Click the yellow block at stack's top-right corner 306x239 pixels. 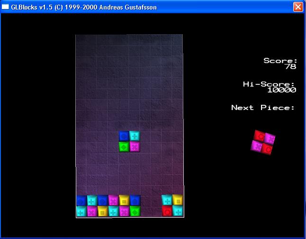click(x=178, y=200)
